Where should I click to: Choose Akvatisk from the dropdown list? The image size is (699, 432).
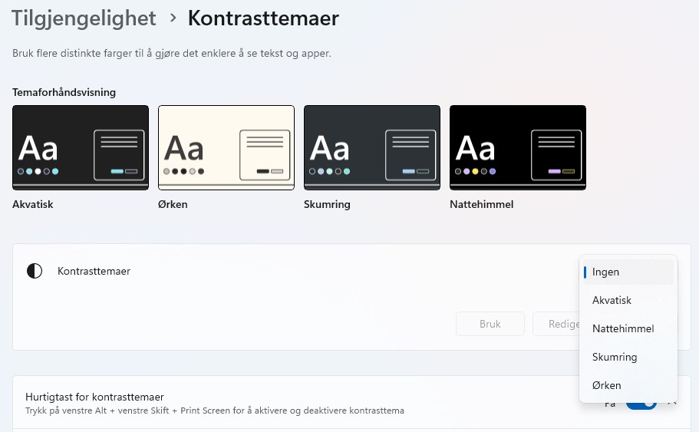[628, 301]
